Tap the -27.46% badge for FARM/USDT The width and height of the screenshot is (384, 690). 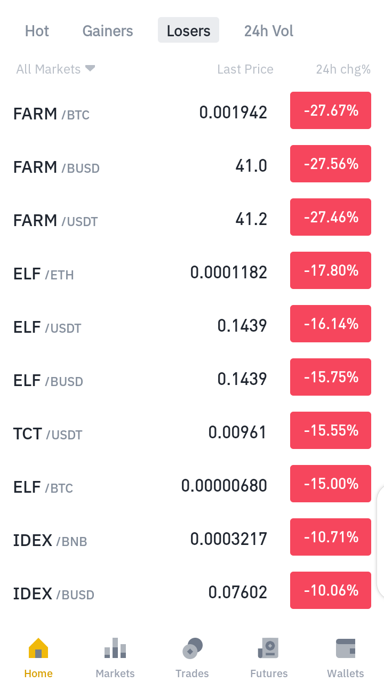pyautogui.click(x=331, y=217)
